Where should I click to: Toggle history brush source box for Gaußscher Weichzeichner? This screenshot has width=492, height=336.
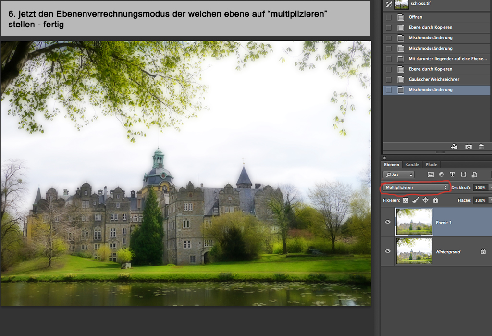click(x=388, y=79)
